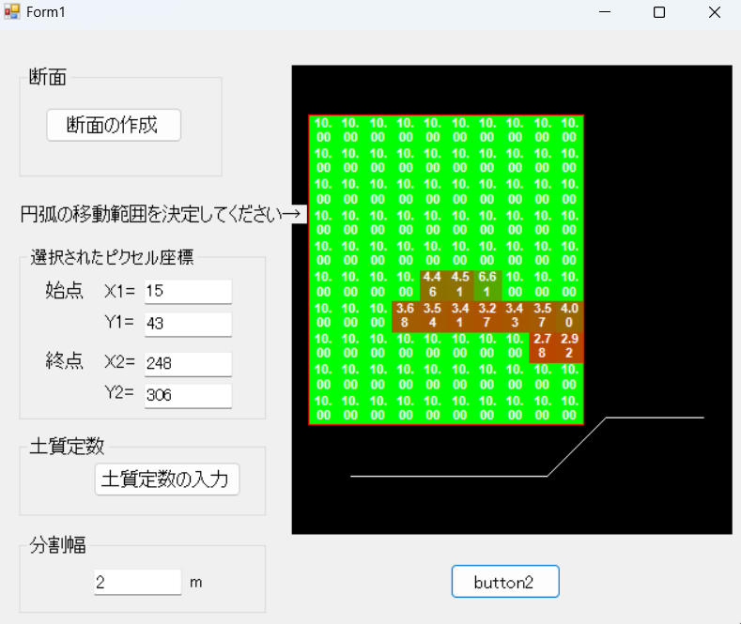Select the Y1 field containing 43
Viewport: 741px width, 624px height.
pos(188,324)
